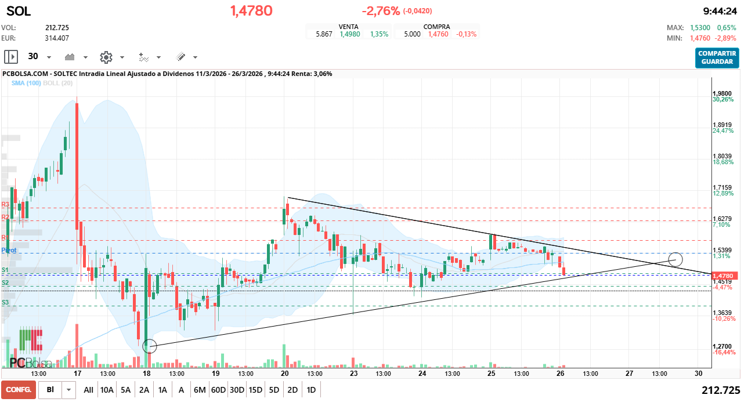Click the MIN value 1,4760
Image resolution: width=748 pixels, height=402 pixels.
tap(700, 38)
